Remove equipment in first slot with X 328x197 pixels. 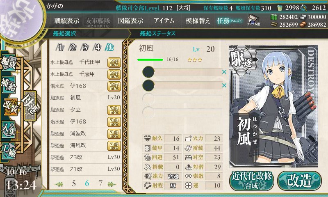pos(224,72)
